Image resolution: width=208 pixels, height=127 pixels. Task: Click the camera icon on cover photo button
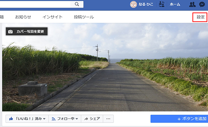pyautogui.click(x=10, y=31)
